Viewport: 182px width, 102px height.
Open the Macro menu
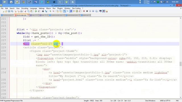[48, 8]
